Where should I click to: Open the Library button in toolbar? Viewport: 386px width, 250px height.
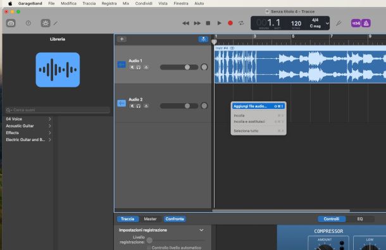point(11,23)
